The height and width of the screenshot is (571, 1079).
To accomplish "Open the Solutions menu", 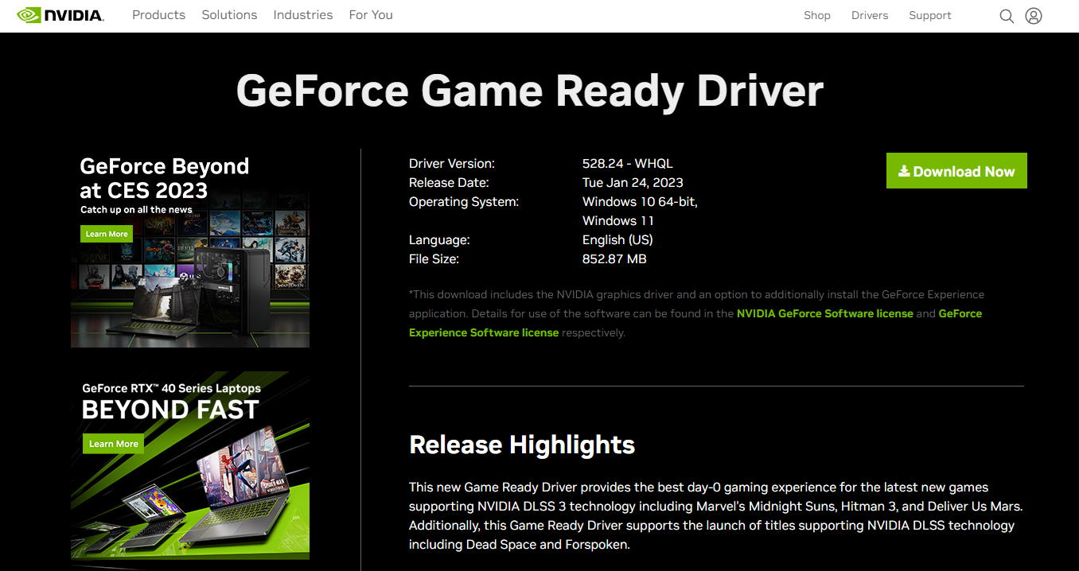I will (x=229, y=15).
